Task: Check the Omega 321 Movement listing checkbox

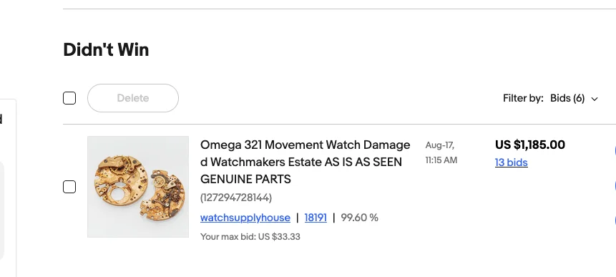Action: coord(69,187)
